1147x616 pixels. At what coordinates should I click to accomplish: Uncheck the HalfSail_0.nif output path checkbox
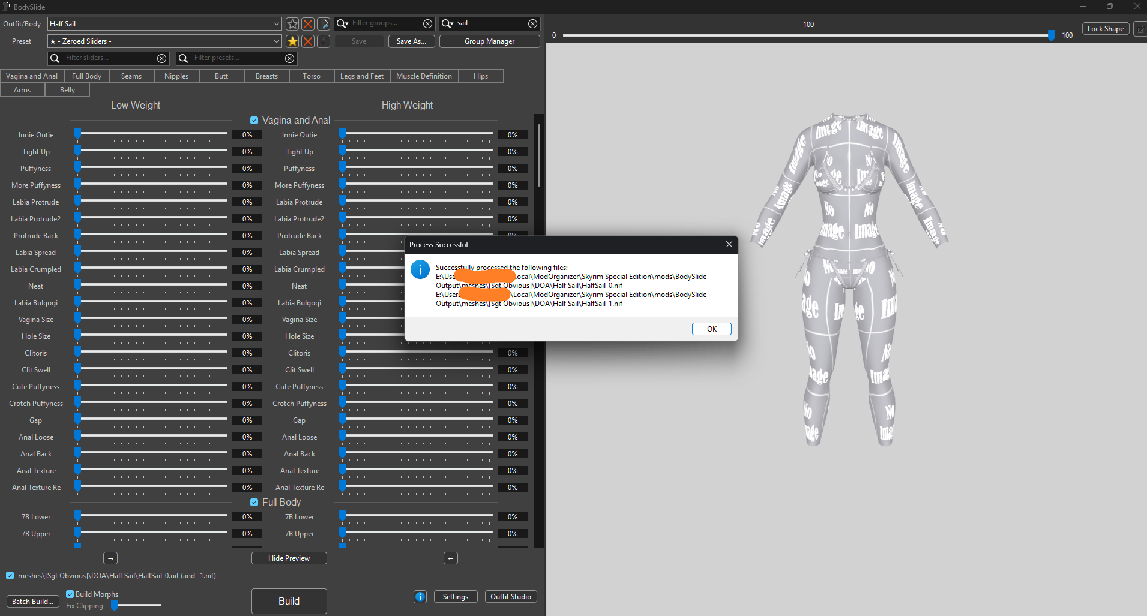[10, 576]
